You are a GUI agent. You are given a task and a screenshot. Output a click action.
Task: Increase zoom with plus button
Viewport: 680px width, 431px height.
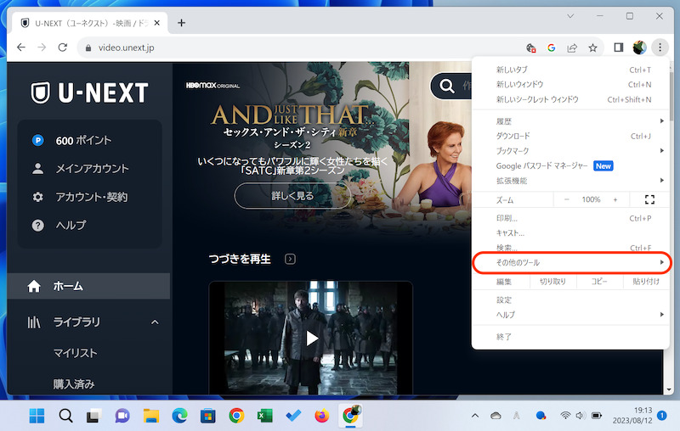click(615, 199)
